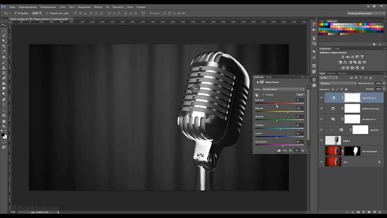The width and height of the screenshot is (387, 218).
Task: Select the masked background layer's mask thumbnail
Action: [352, 151]
